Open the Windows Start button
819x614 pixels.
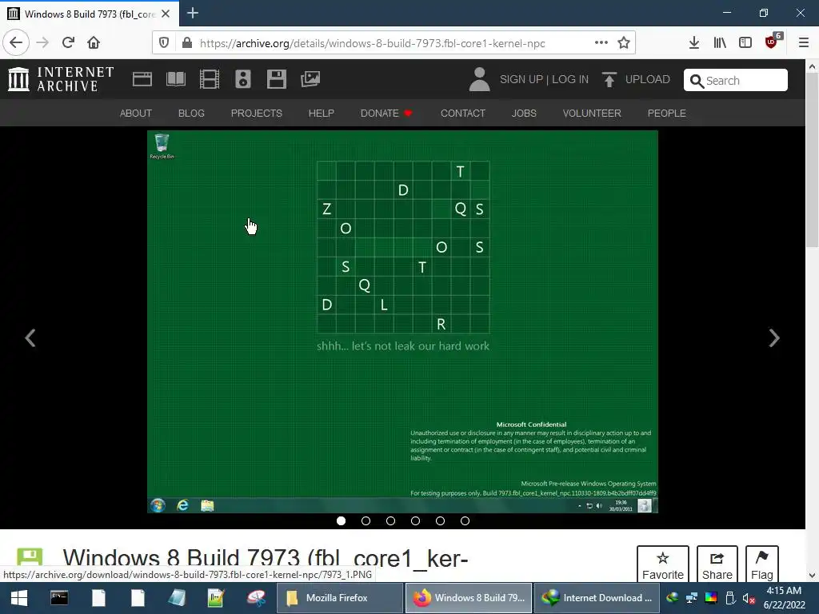[x=19, y=598]
